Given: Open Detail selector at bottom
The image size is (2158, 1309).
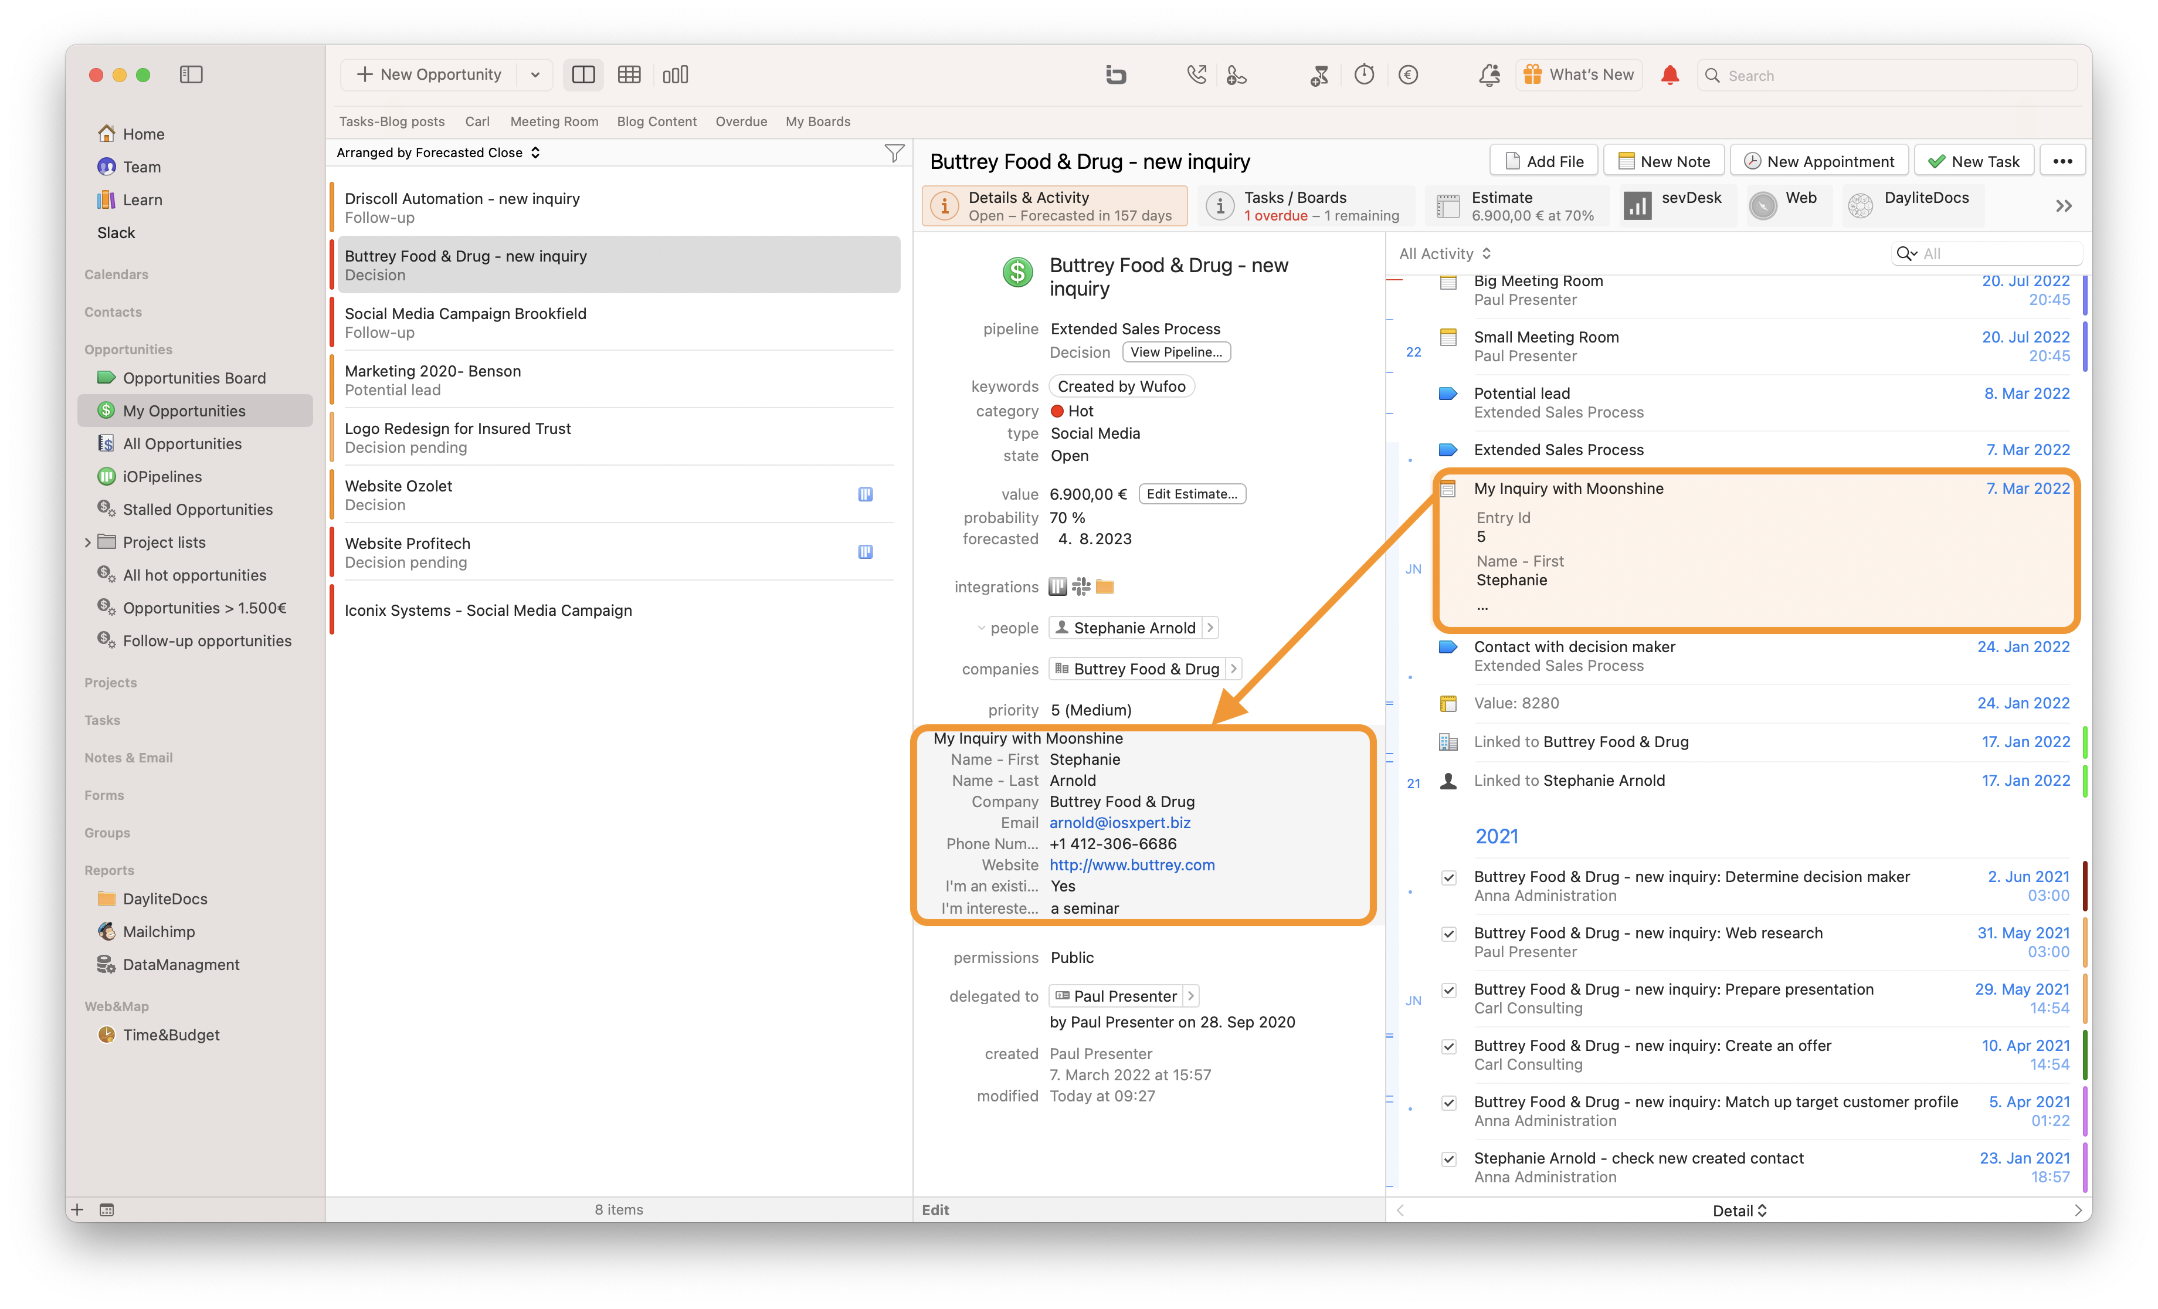Looking at the screenshot, I should pyautogui.click(x=1739, y=1210).
